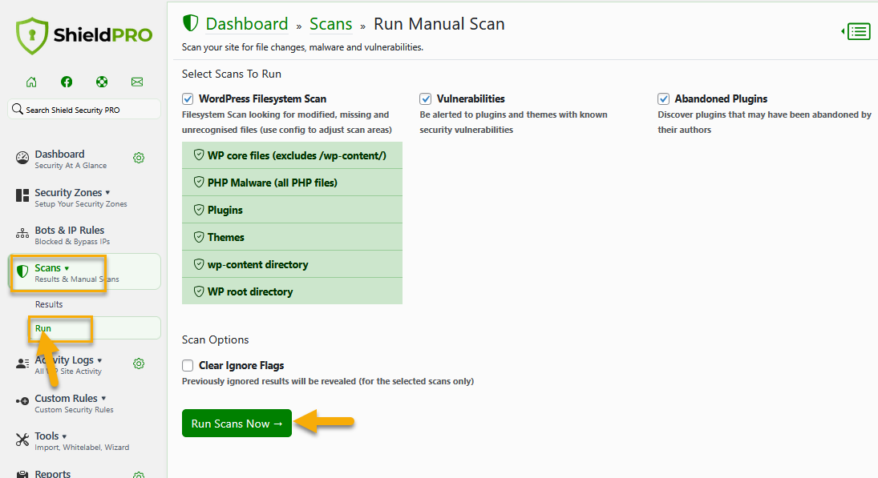
Task: Click the Tools wrench icon
Action: coord(22,440)
